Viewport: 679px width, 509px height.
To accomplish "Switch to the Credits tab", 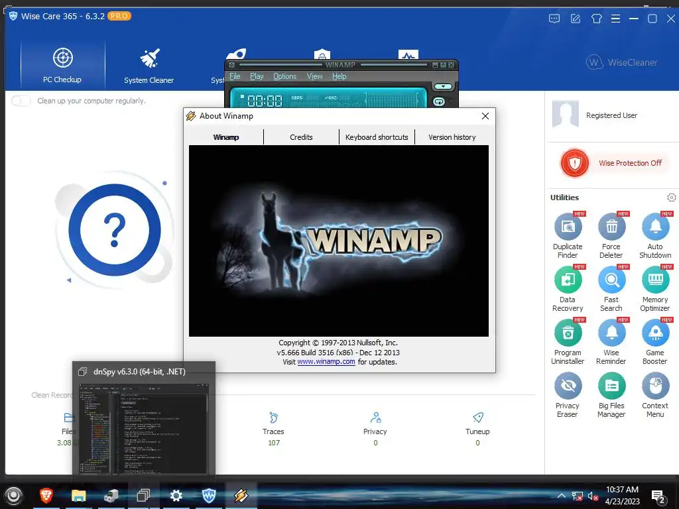I will pyautogui.click(x=301, y=137).
